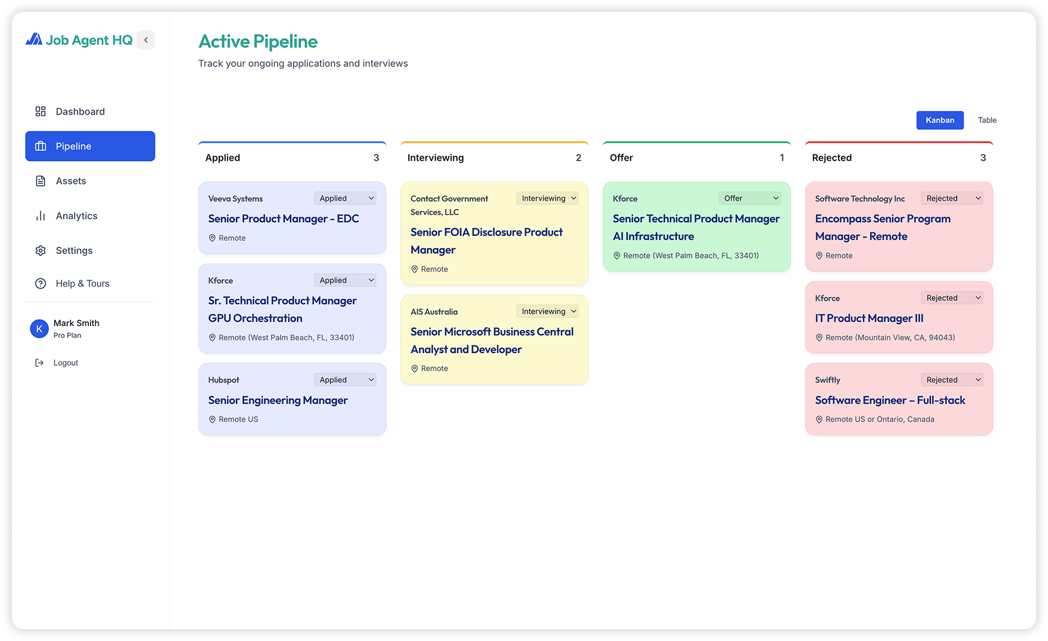Open status dropdown on Kforce GPU Orchestration card
The height and width of the screenshot is (641, 1048).
(x=345, y=280)
